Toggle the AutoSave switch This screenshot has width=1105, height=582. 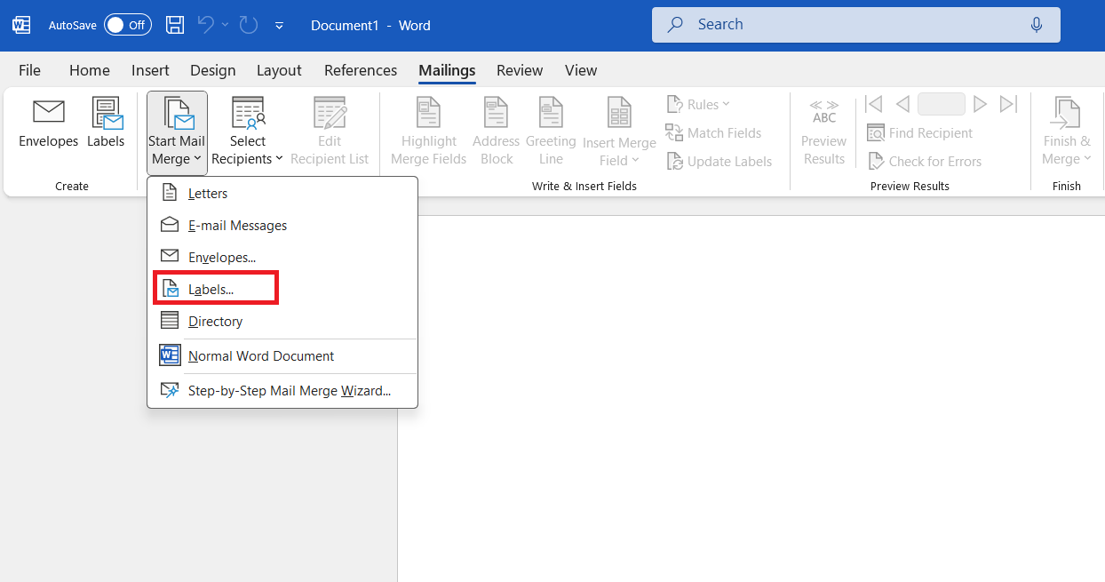[x=127, y=25]
